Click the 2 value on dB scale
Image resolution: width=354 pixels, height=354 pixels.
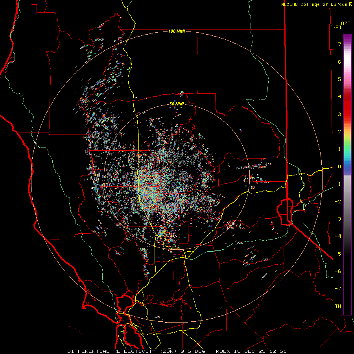coord(339,132)
